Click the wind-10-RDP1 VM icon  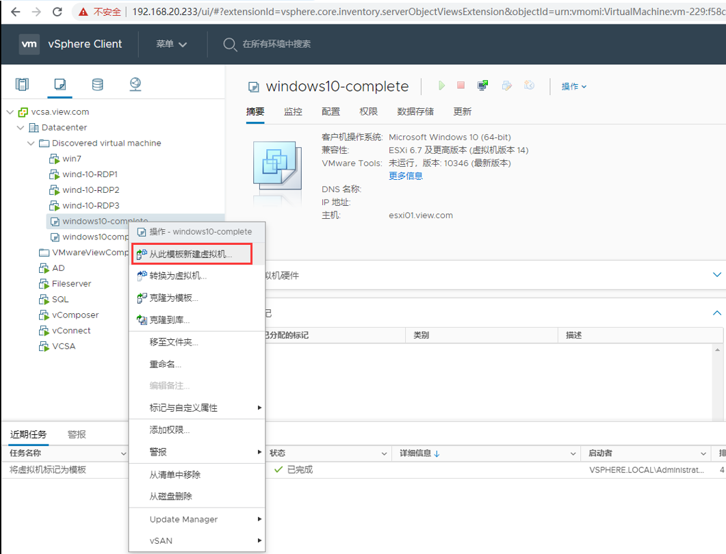54,174
